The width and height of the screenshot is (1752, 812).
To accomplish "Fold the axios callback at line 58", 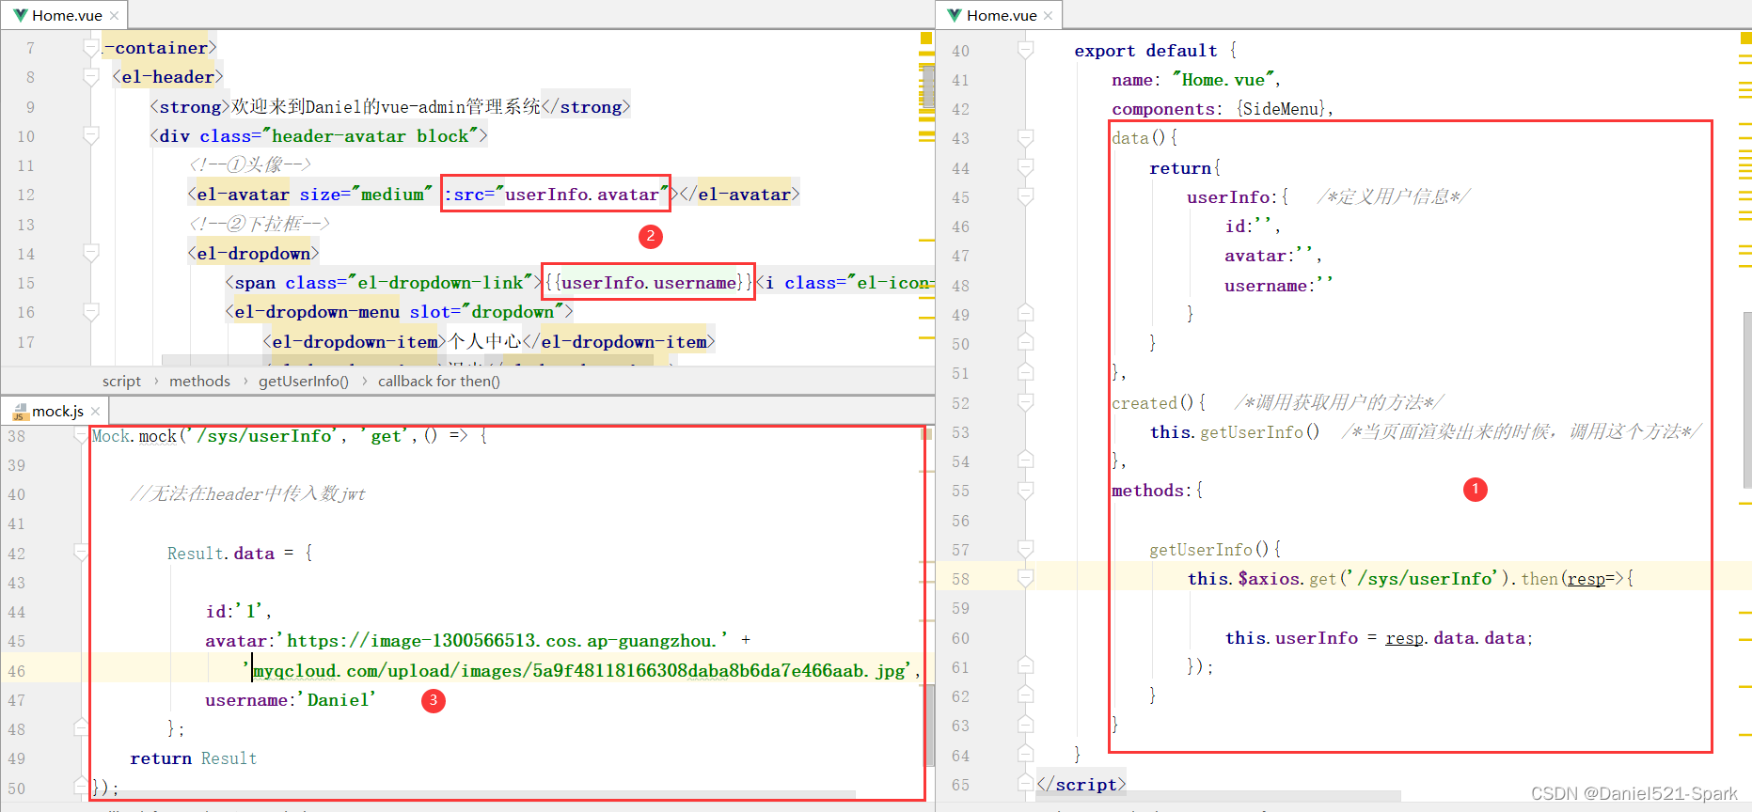I will [x=1026, y=578].
